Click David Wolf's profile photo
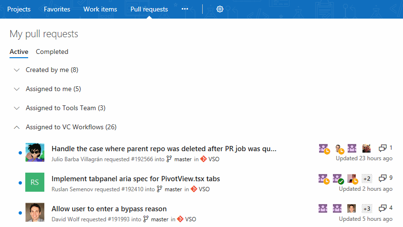The width and height of the screenshot is (403, 227). coord(35,213)
